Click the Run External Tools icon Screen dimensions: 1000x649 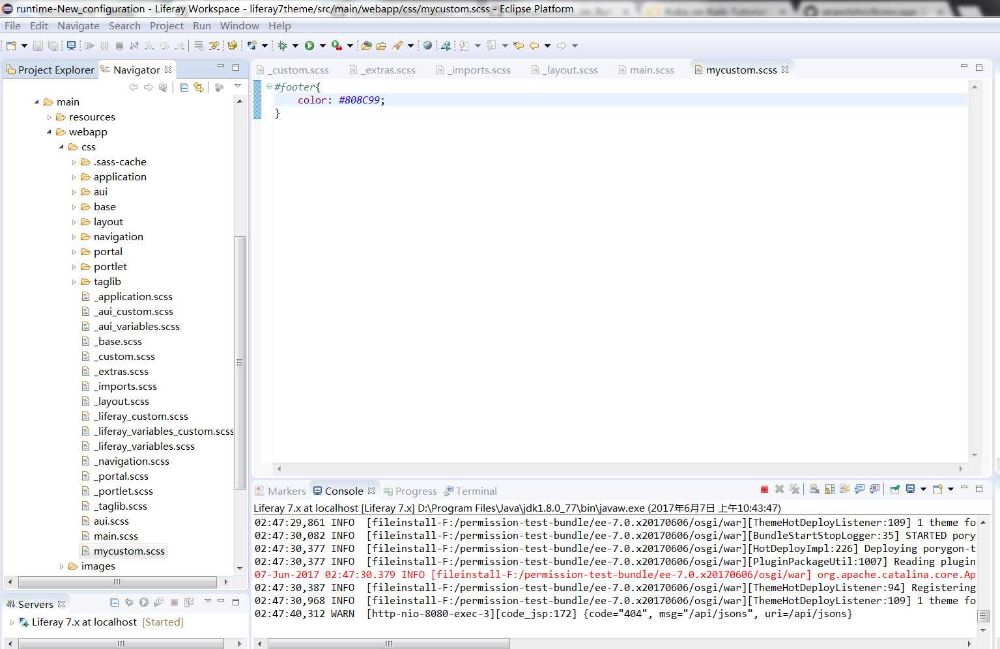[x=337, y=46]
